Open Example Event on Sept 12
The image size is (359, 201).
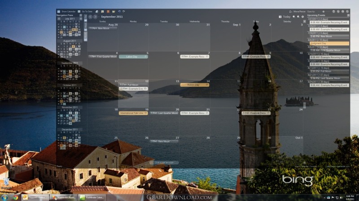tap(133, 88)
